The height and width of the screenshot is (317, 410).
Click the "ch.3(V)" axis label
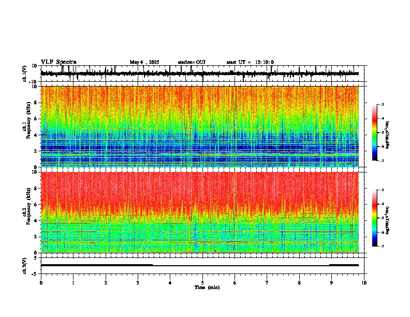click(x=25, y=266)
